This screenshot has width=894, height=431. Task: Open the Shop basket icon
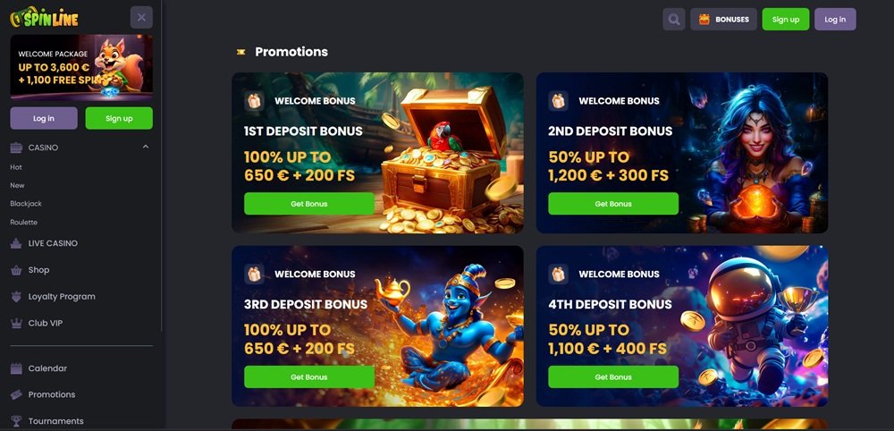tap(16, 270)
